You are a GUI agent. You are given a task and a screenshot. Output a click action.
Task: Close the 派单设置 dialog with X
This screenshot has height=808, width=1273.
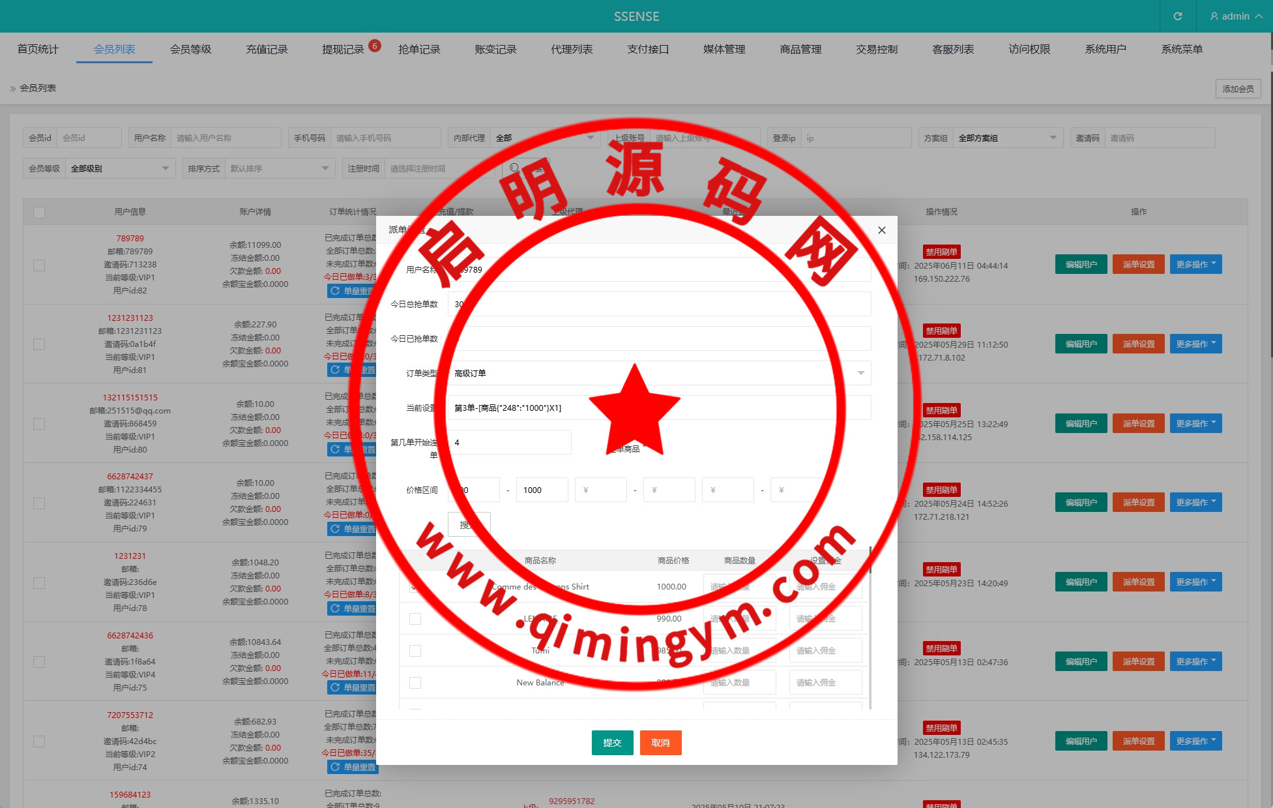pyautogui.click(x=881, y=230)
